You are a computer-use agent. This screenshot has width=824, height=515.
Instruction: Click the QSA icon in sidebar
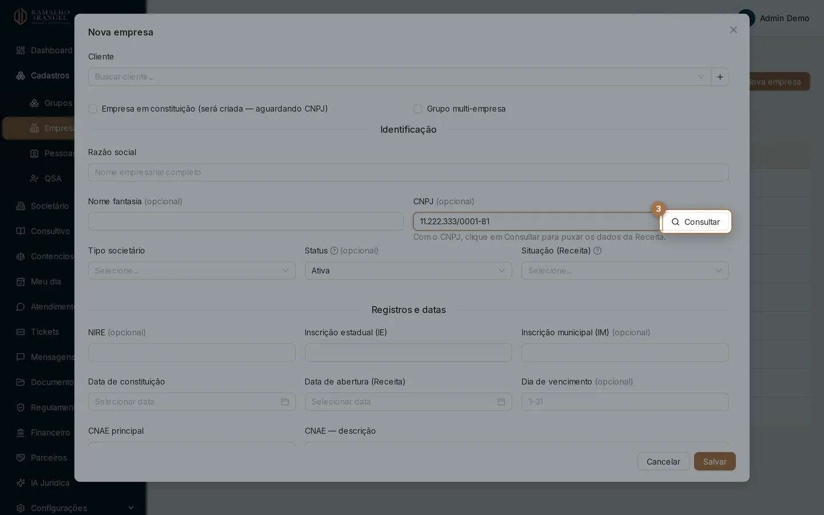[34, 179]
